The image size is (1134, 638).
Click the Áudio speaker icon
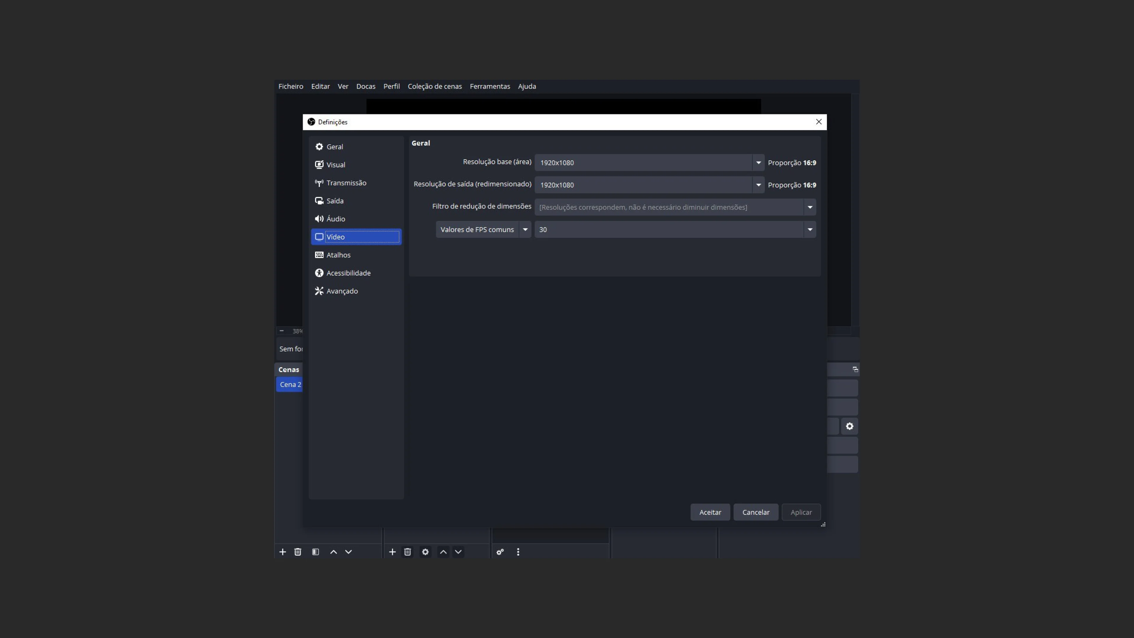pos(319,219)
